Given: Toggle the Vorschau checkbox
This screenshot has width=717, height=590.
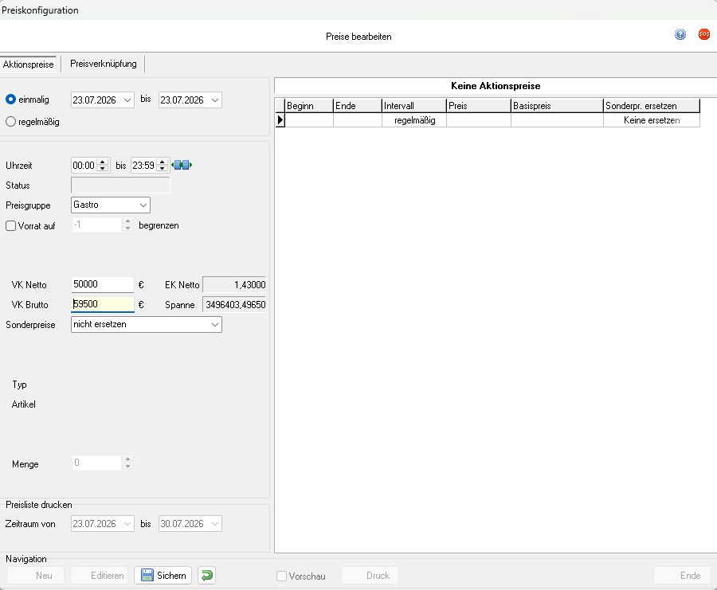Looking at the screenshot, I should click(x=282, y=576).
